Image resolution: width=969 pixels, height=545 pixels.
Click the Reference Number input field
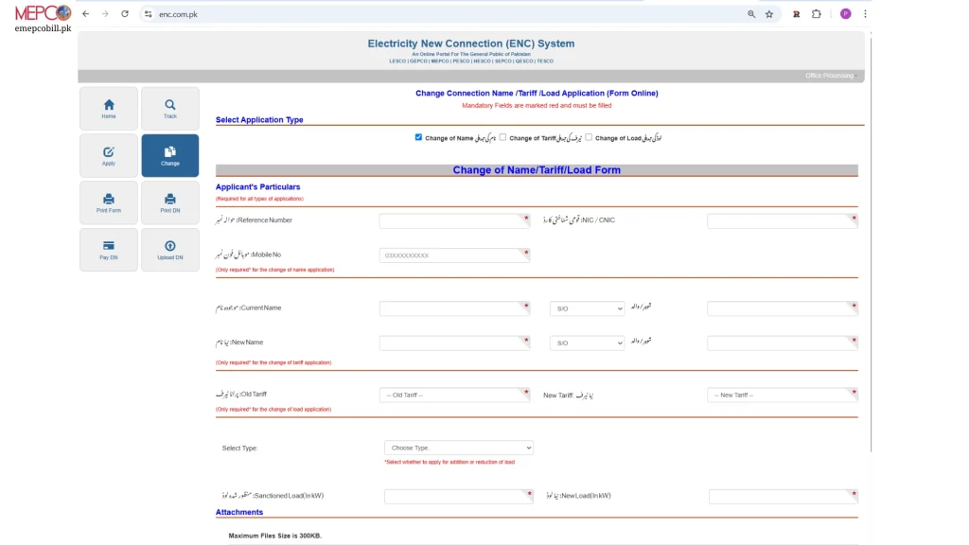(x=454, y=220)
